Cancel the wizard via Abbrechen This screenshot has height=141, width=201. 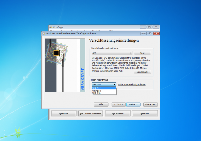[x=150, y=104]
